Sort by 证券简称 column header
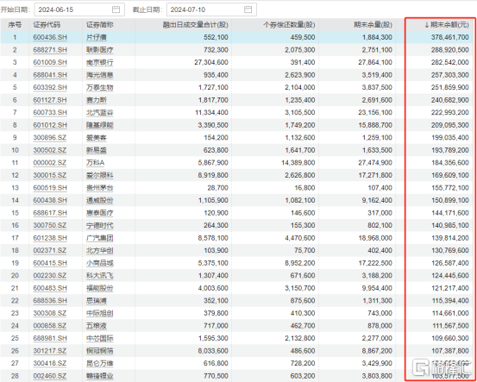The image size is (477, 382). pyautogui.click(x=99, y=25)
